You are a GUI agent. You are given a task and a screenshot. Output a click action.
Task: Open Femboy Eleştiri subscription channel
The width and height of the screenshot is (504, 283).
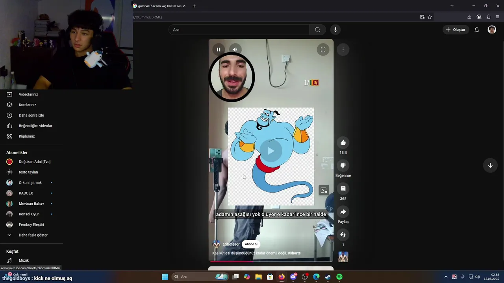tap(31, 225)
